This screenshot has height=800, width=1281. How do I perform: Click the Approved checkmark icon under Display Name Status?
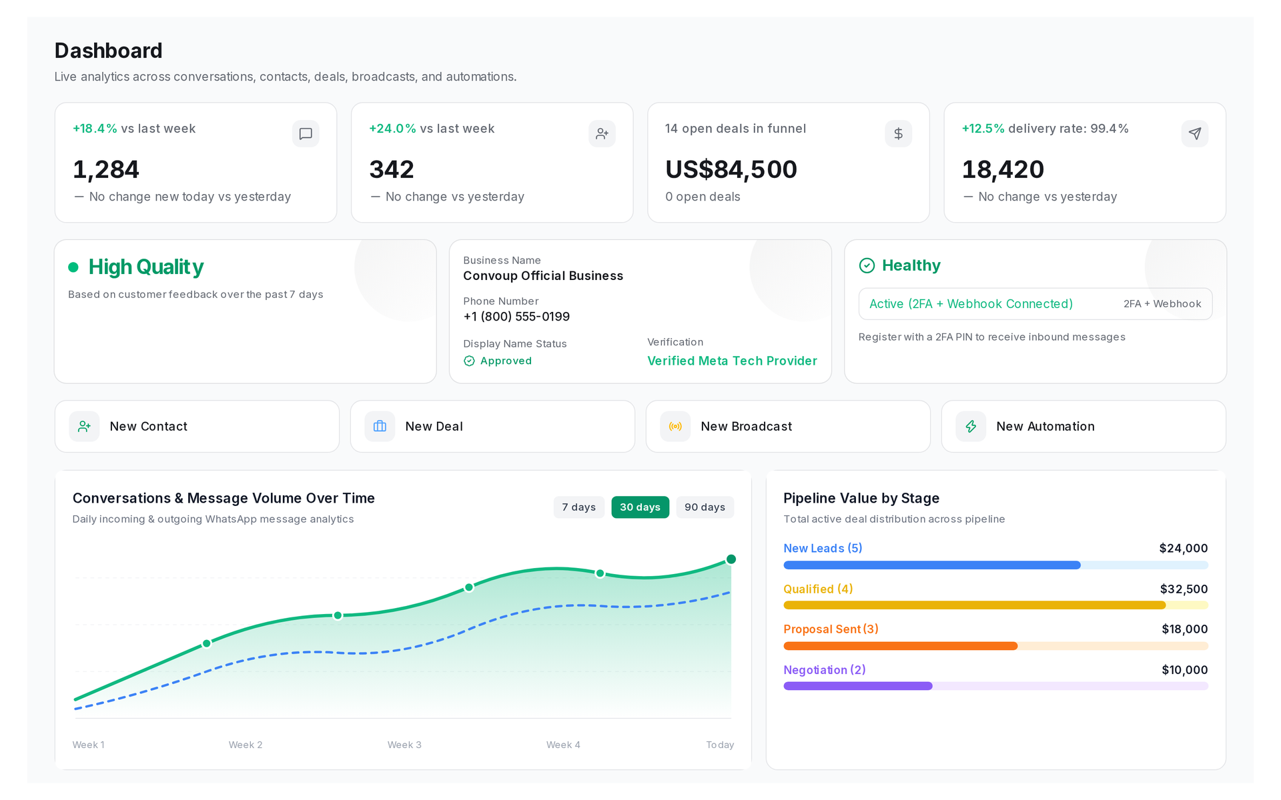(x=469, y=361)
